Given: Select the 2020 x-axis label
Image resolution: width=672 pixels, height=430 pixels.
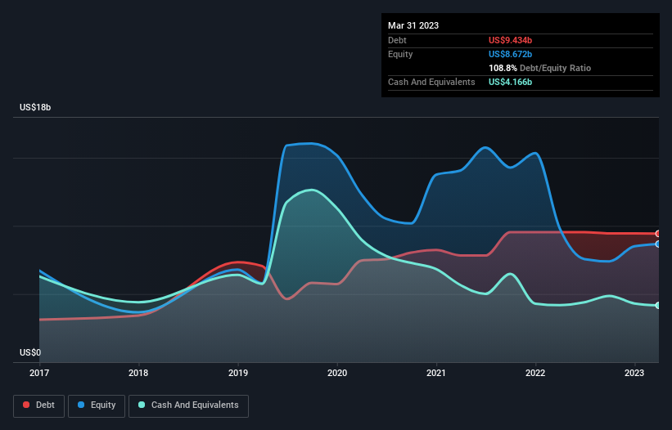Looking at the screenshot, I should (x=337, y=373).
